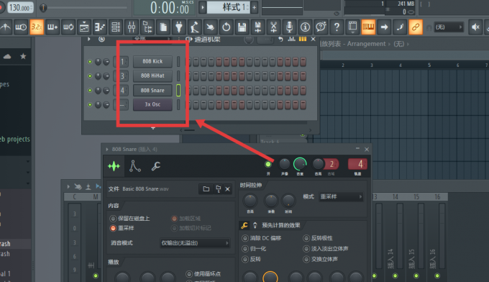489x282 pixels.
Task: Open the time stretch 模式 dropdown 重采样
Action: 341,197
